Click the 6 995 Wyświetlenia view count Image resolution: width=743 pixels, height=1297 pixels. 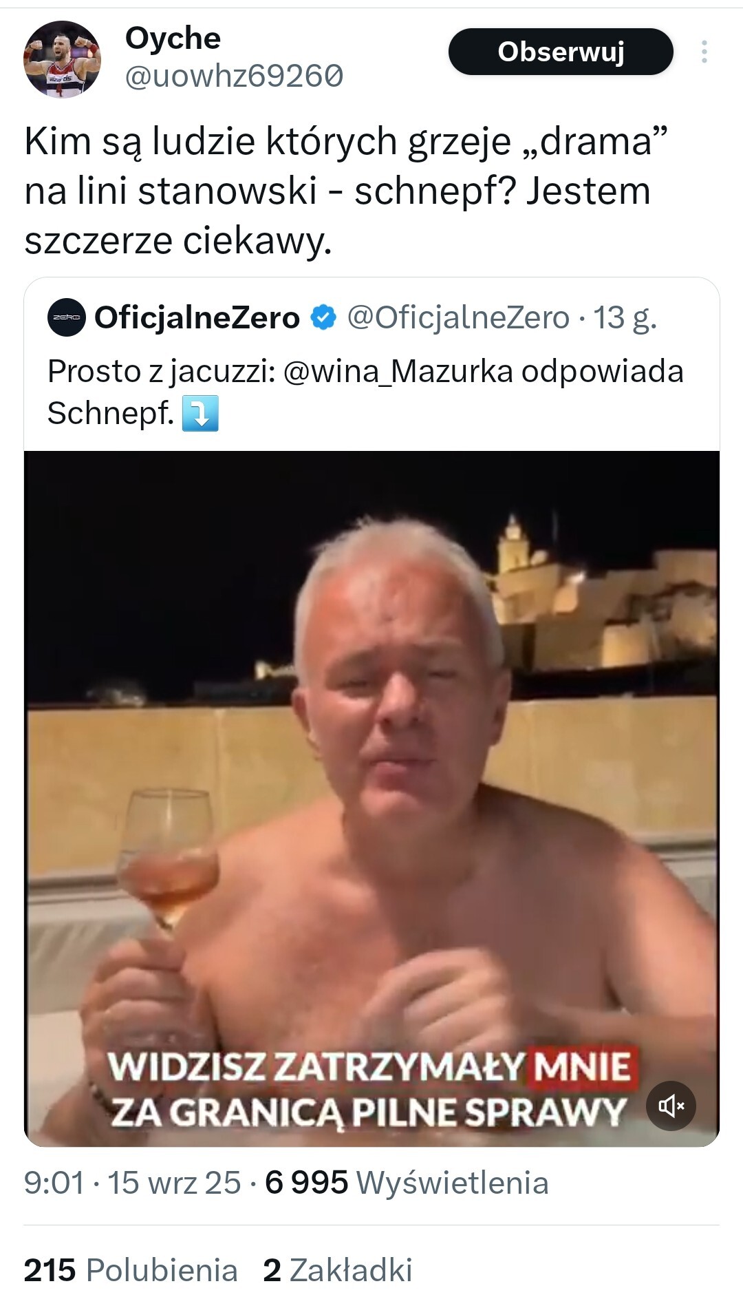click(407, 1183)
